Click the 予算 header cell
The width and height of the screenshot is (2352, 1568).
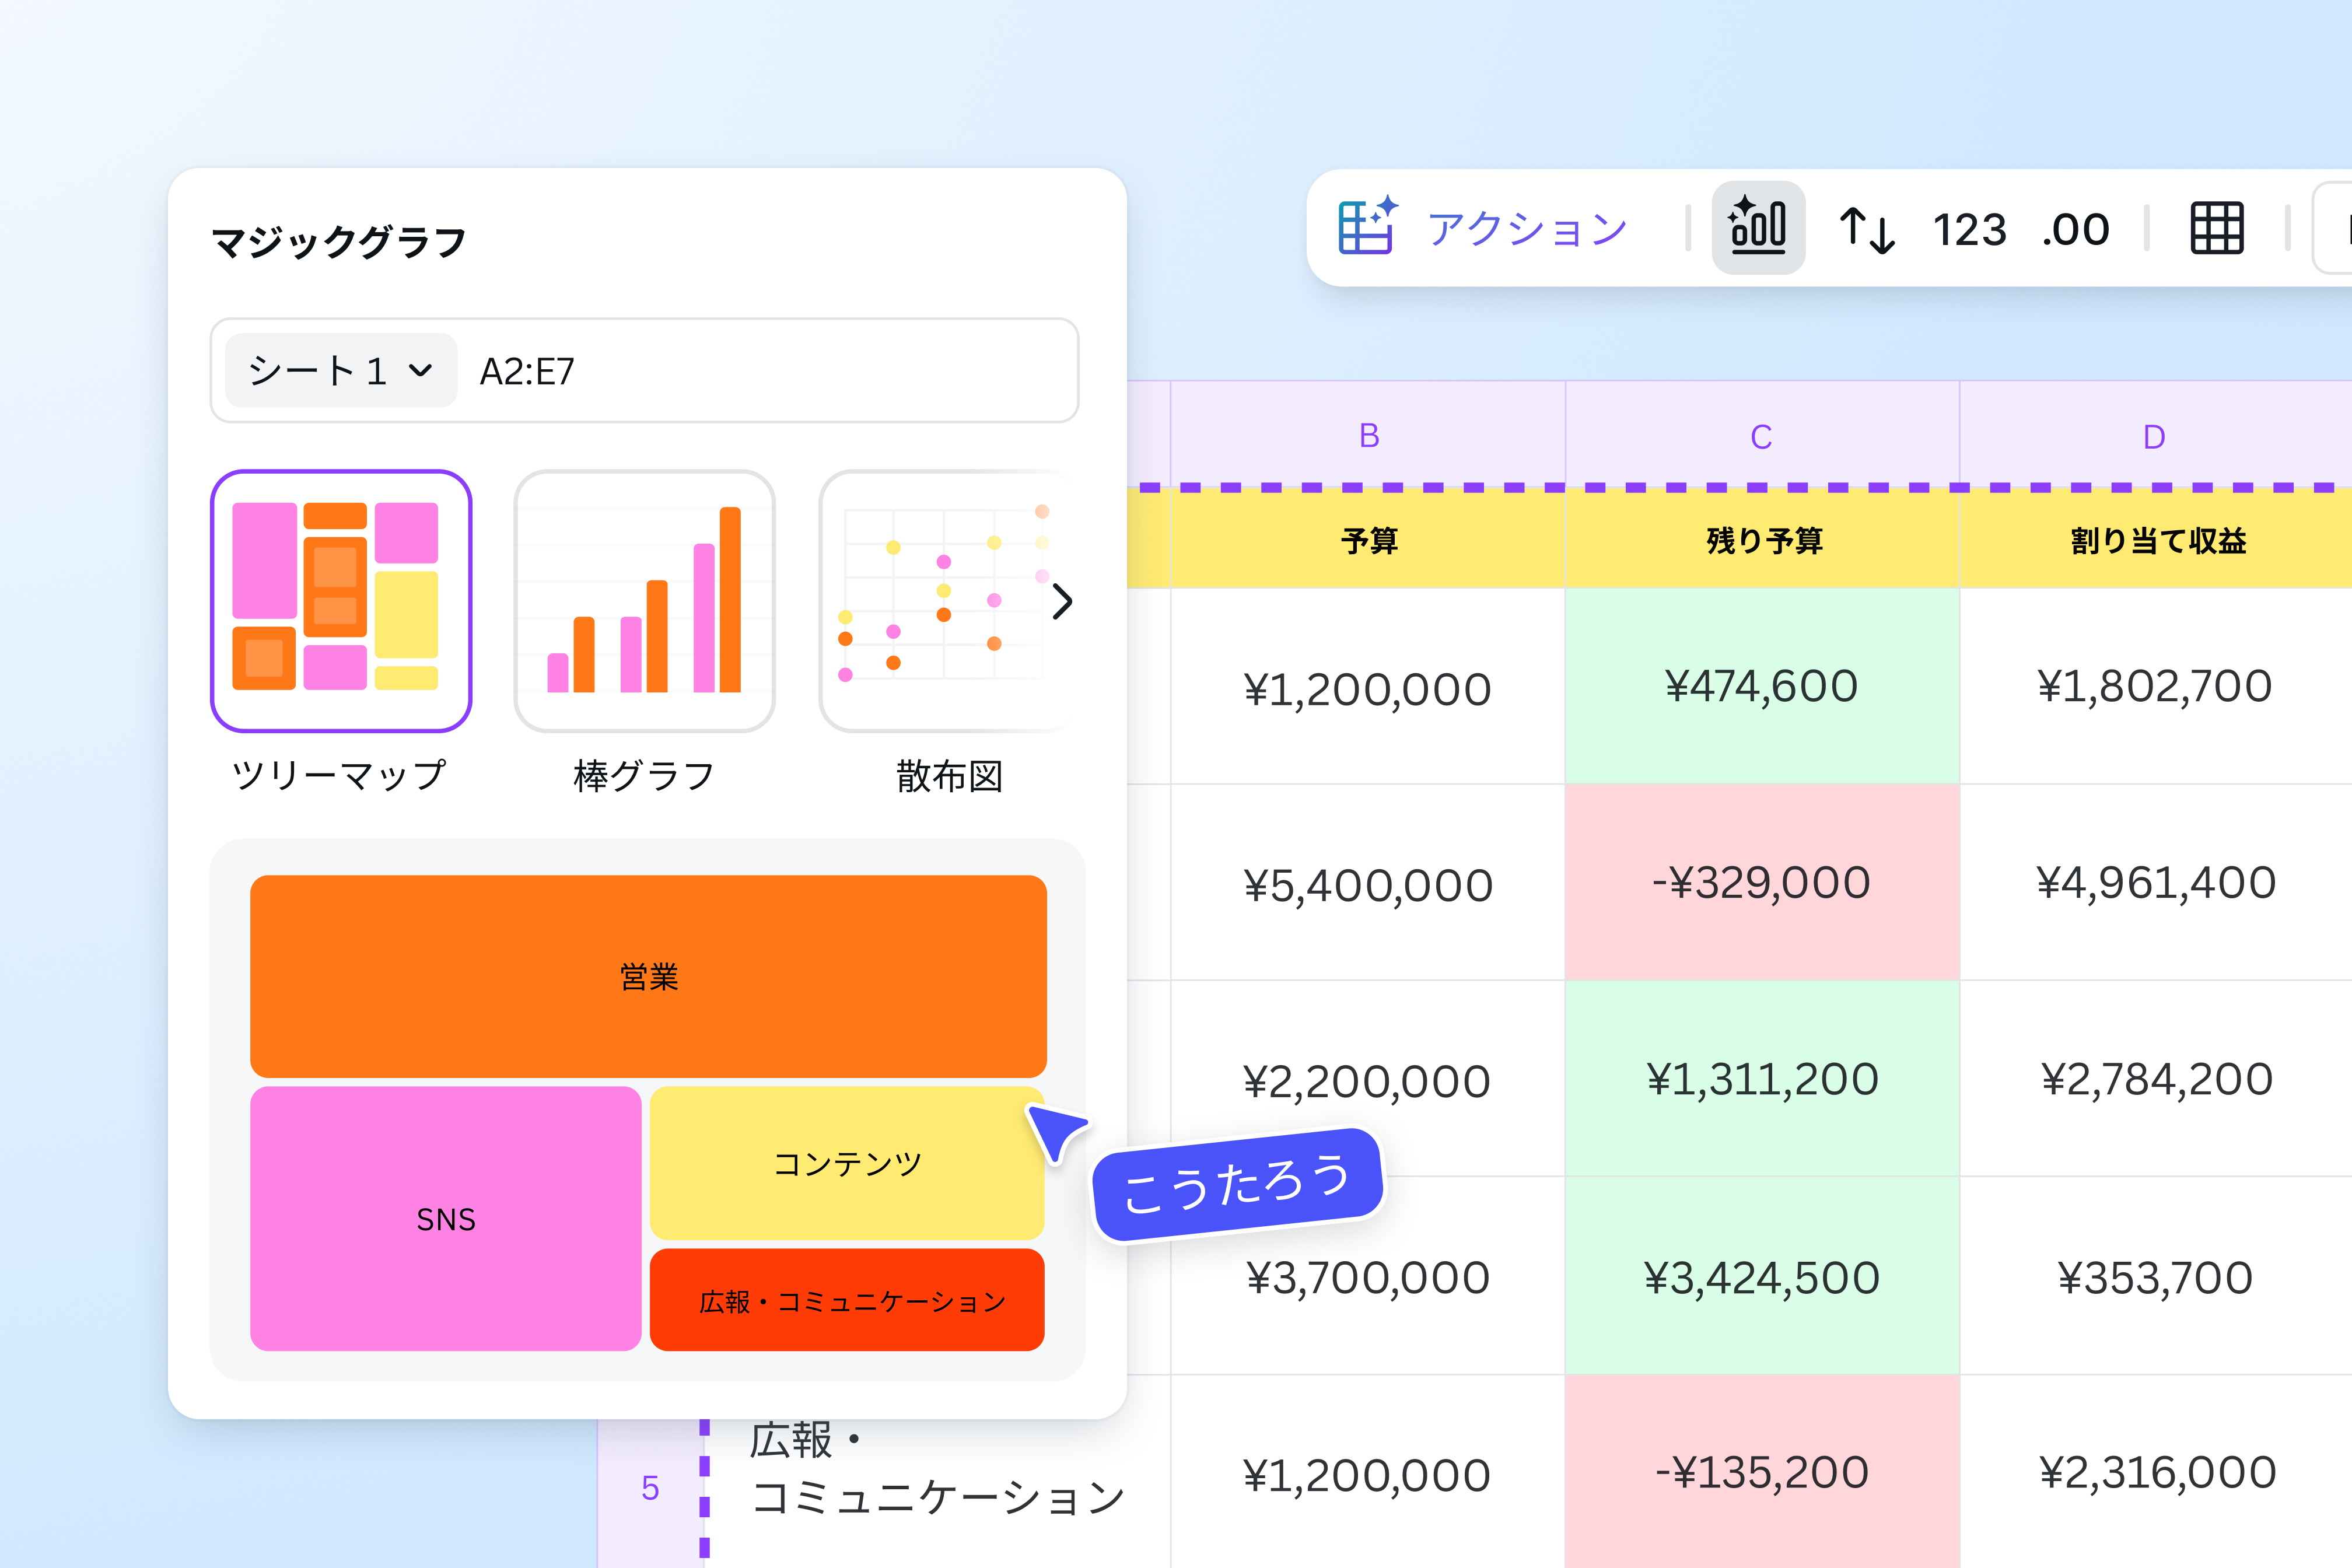click(1368, 540)
